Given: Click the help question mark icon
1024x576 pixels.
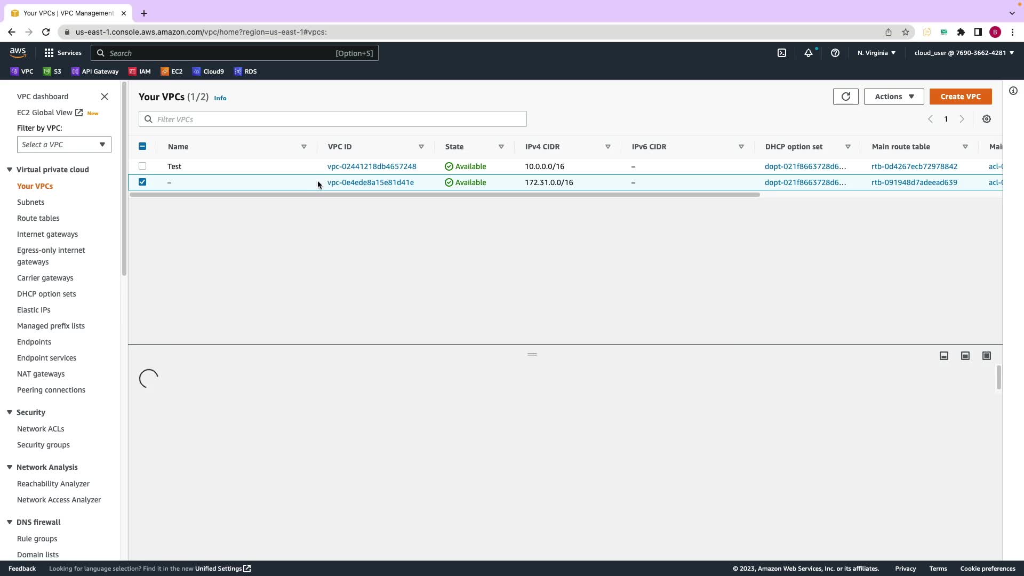Looking at the screenshot, I should (835, 53).
